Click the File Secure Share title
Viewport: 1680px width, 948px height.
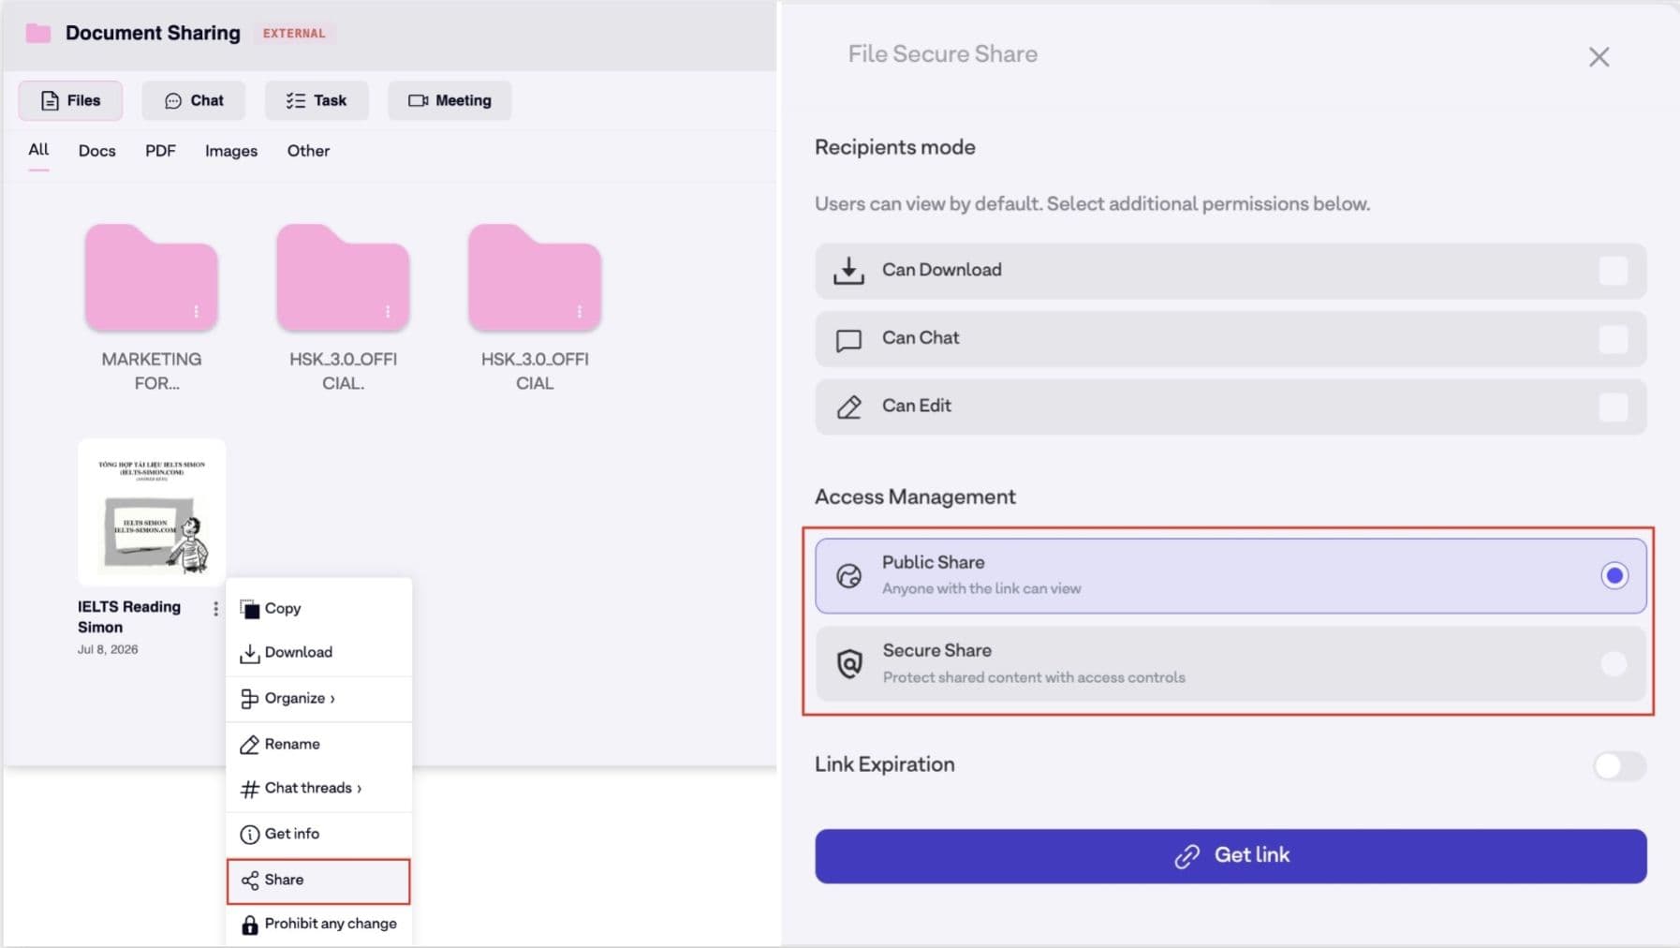942,54
